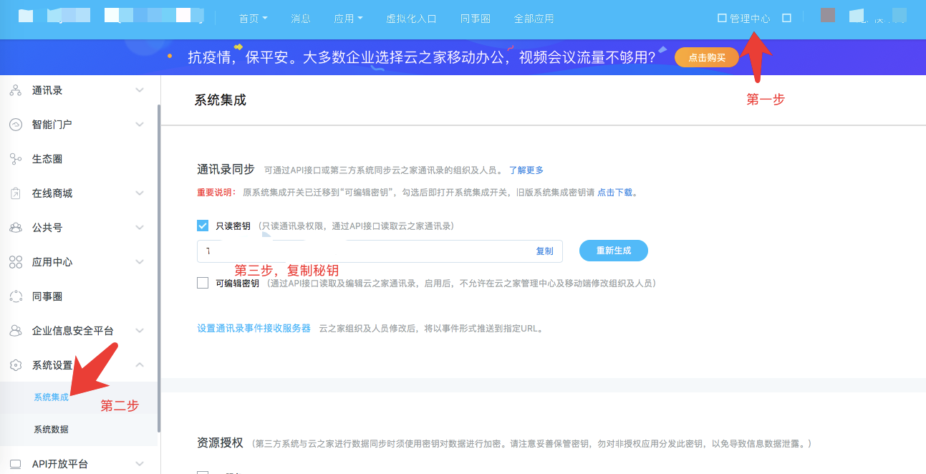Click the 系统集成 page title

[221, 100]
